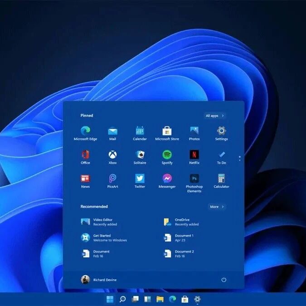This screenshot has width=306, height=306.
Task: Open Microsoft Store in the pinned grid
Action: (167, 133)
